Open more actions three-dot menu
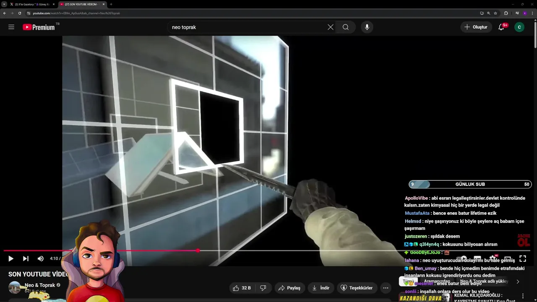 [x=386, y=288]
